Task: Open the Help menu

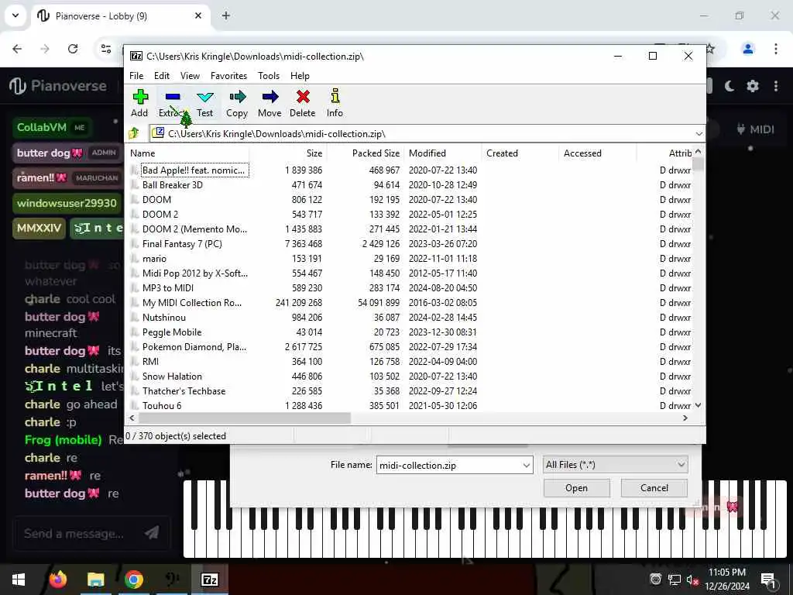Action: click(x=300, y=76)
